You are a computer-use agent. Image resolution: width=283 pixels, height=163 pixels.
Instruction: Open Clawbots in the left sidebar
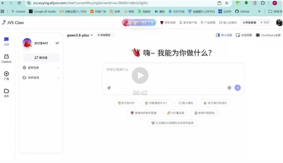pos(6,58)
